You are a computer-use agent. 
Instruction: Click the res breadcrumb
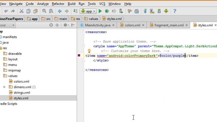pyautogui.click(x=75, y=19)
